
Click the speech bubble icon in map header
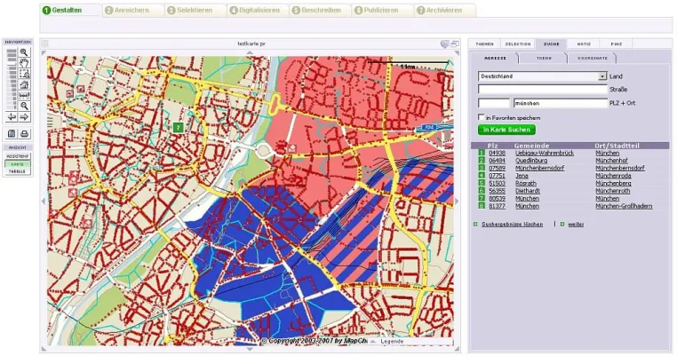click(444, 44)
